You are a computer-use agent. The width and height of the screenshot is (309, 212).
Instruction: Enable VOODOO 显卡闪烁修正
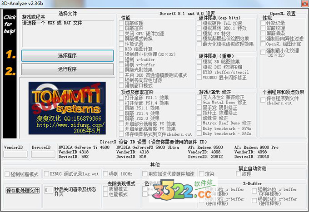pos(199,78)
